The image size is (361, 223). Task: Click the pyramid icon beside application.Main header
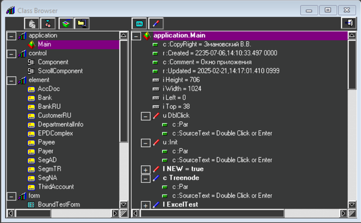pyautogui.click(x=147, y=35)
